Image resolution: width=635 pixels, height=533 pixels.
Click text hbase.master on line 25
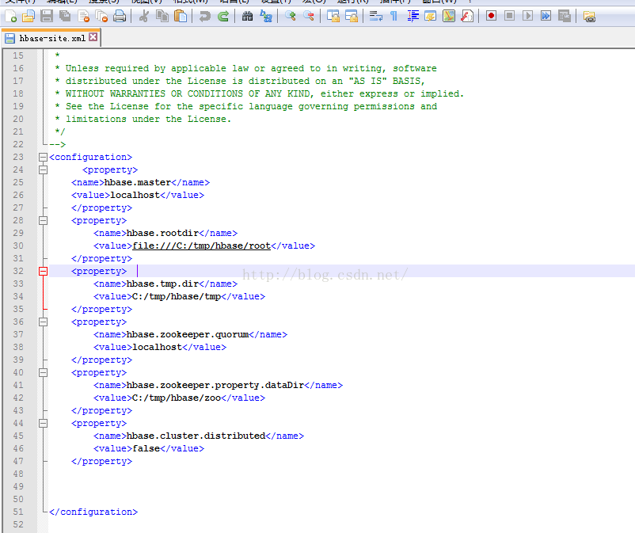(138, 182)
